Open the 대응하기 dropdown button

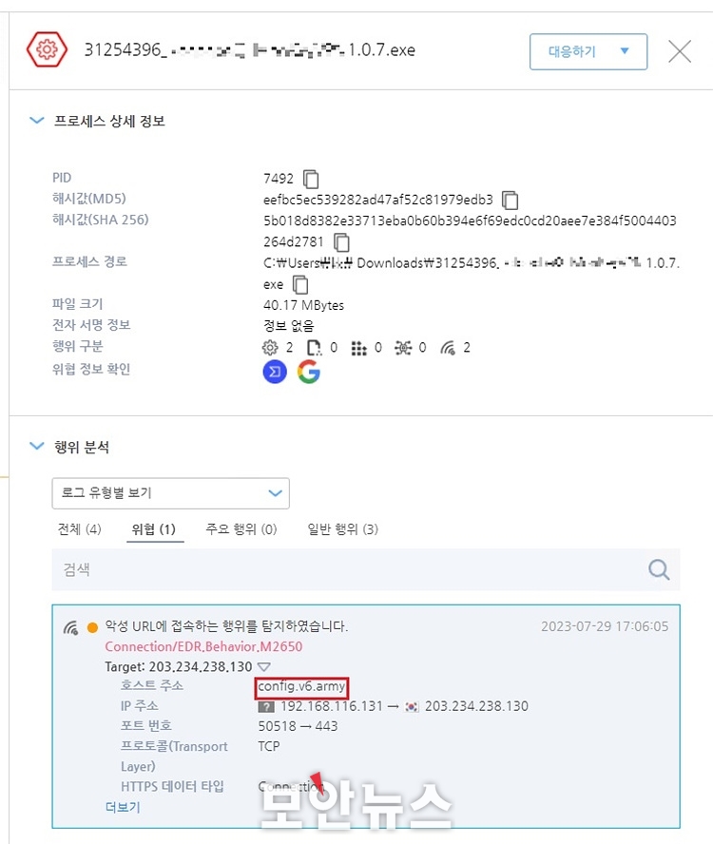click(588, 51)
